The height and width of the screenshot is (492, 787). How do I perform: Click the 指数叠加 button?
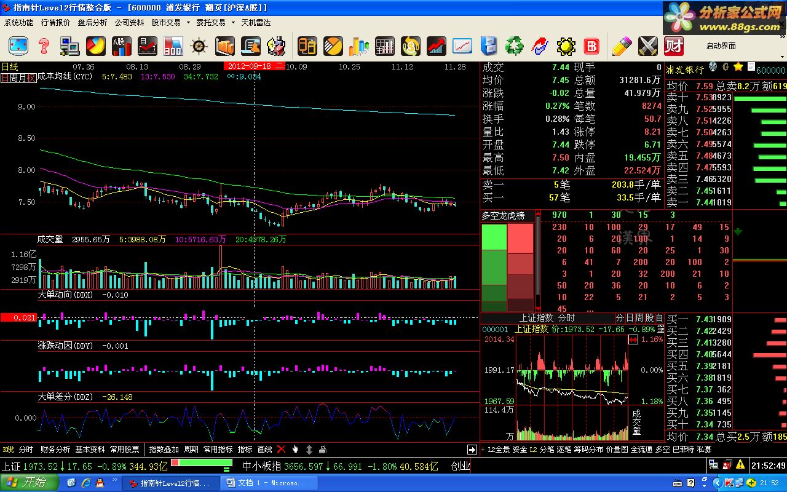tap(164, 450)
